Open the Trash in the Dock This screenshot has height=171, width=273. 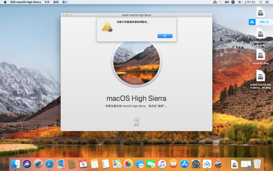point(257,164)
